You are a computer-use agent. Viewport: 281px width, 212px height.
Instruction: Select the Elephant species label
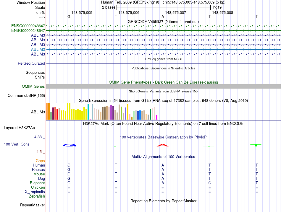point(37,183)
